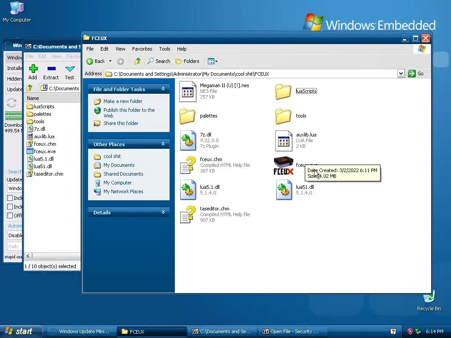Image resolution: width=451 pixels, height=338 pixels.
Task: Switch to C:\Documents and Se... 7-Zip taskbar button
Action: click(222, 331)
